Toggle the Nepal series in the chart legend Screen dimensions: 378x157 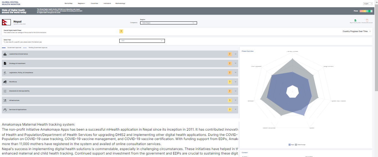click(291, 145)
